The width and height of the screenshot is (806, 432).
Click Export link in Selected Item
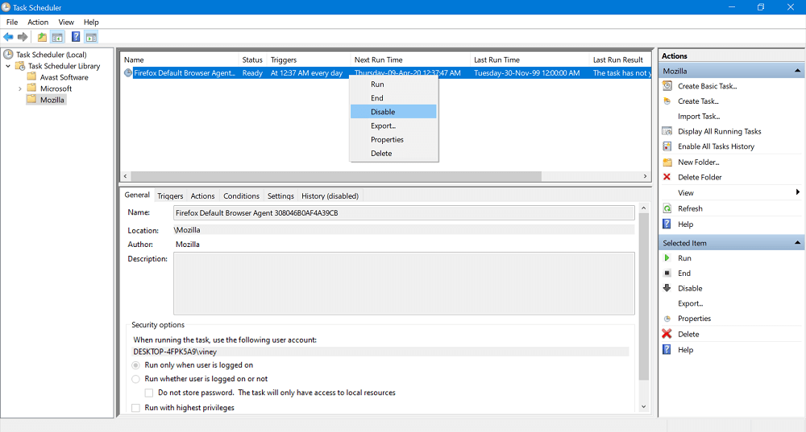pyautogui.click(x=691, y=304)
